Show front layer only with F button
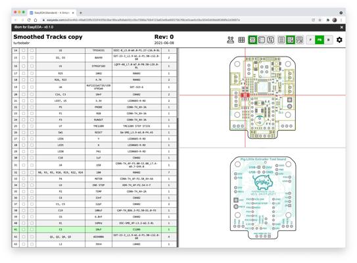The image size is (357, 263). (310, 40)
